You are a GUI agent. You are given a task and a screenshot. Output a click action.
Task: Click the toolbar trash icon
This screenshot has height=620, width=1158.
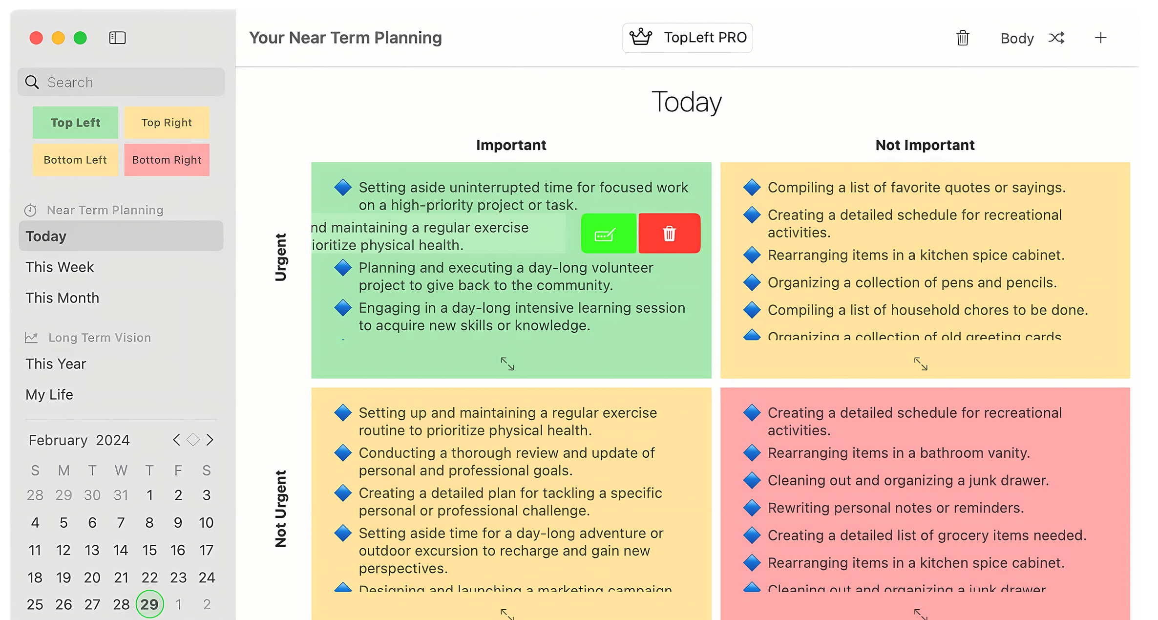(962, 38)
